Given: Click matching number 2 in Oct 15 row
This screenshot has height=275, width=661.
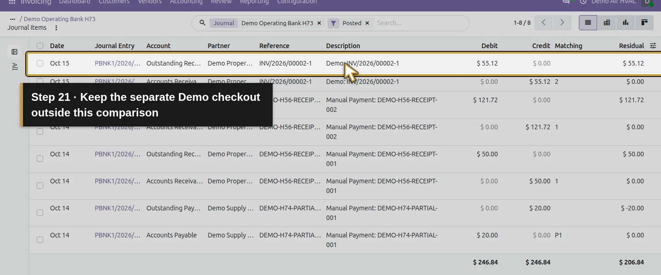Looking at the screenshot, I should [557, 82].
